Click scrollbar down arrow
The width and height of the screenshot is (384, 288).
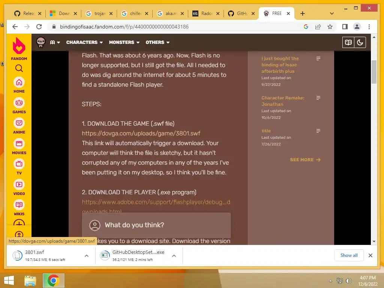[374, 241]
